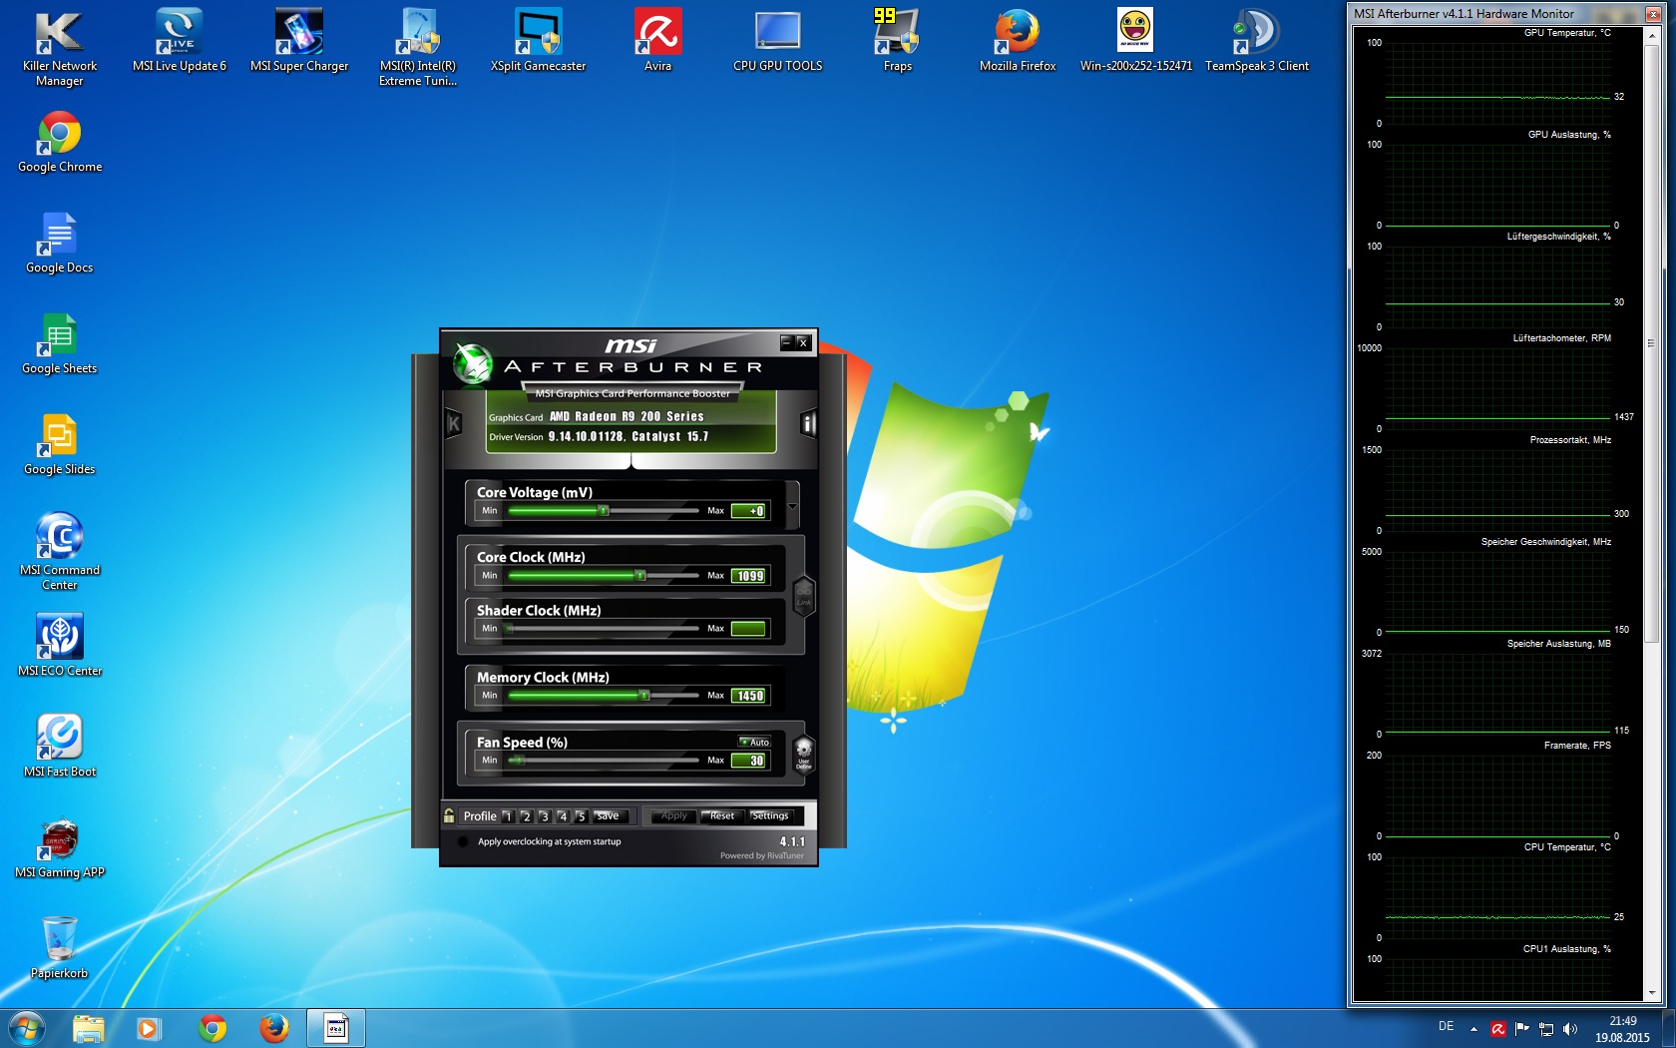Click the Apply button in Afterburner

pyautogui.click(x=673, y=816)
